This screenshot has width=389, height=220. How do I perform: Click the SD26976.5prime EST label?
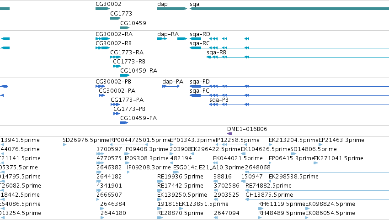coord(86,140)
